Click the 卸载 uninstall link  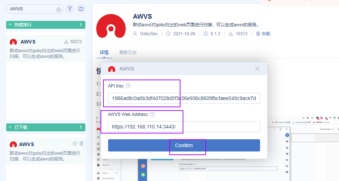point(263,34)
